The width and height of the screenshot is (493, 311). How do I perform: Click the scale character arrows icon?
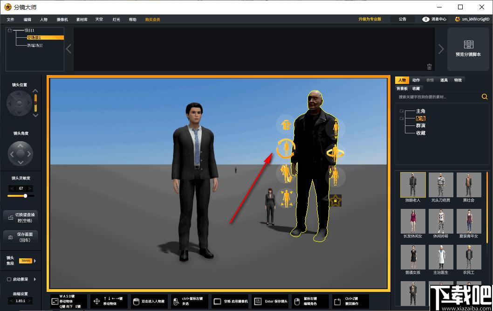tap(286, 198)
